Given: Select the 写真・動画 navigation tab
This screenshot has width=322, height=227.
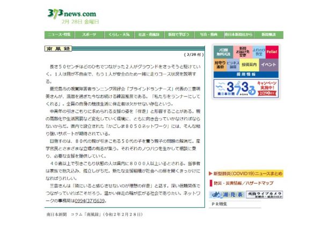Looking at the screenshot, I should (x=211, y=34).
